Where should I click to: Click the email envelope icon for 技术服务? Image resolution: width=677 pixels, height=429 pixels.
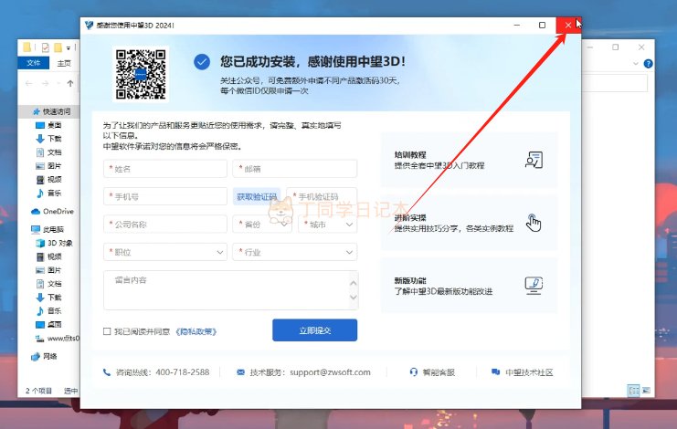240,372
